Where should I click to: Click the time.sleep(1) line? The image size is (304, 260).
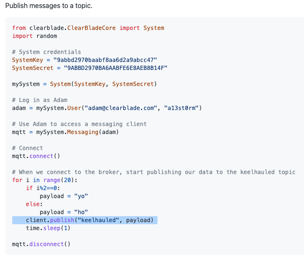tap(48, 228)
